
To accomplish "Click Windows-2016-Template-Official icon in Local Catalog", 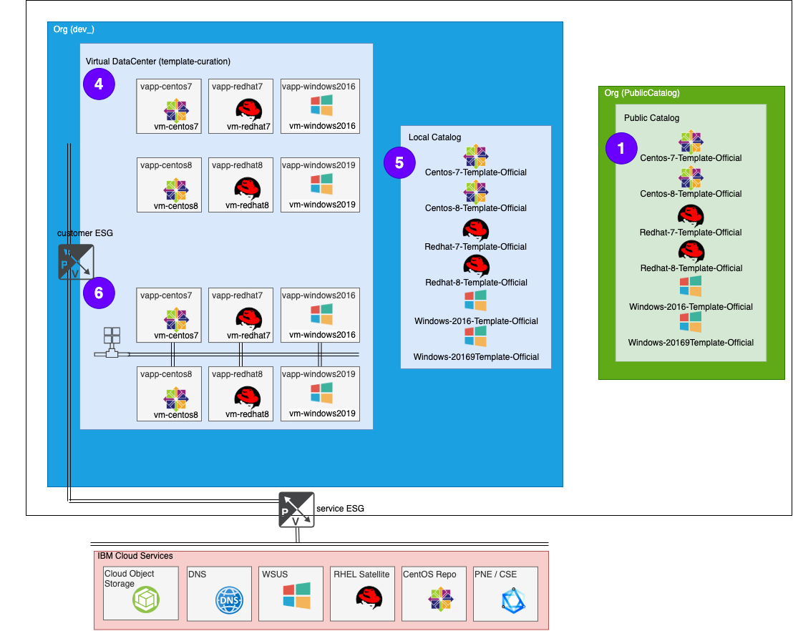I will (476, 301).
